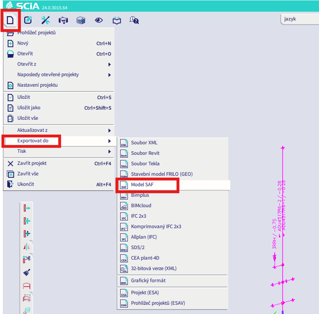Export to CEA plant-4D

coord(173,258)
